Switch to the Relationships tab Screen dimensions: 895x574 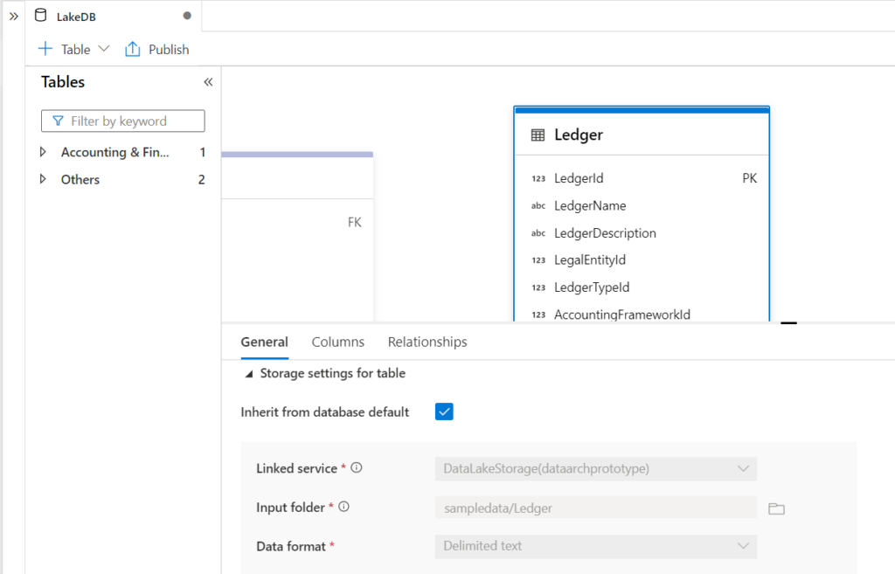pos(427,342)
